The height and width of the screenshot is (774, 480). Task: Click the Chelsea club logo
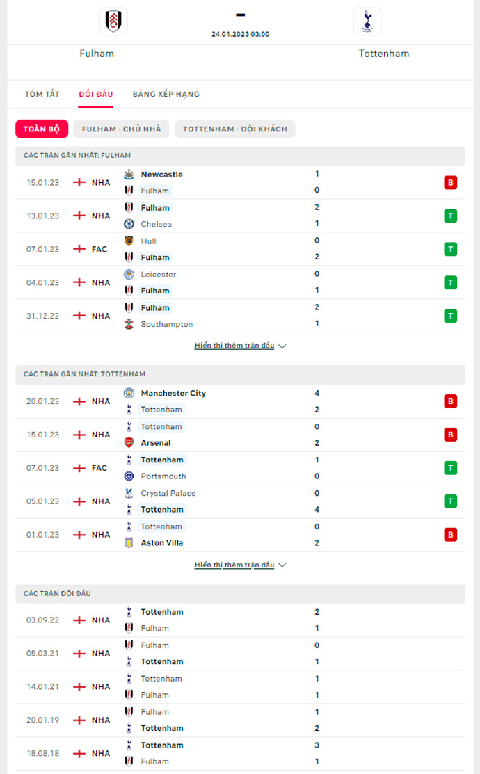tap(129, 224)
